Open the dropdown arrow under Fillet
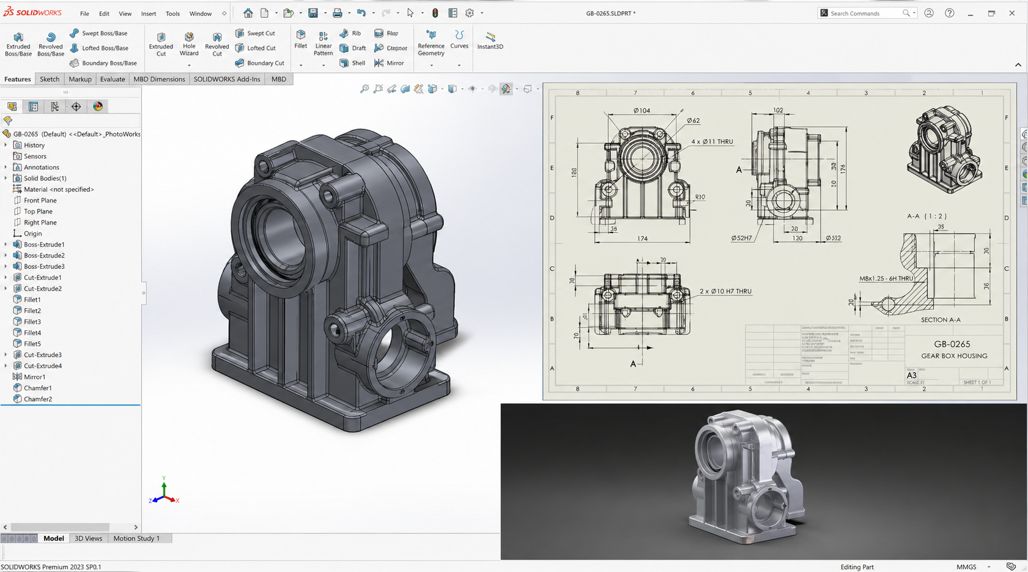This screenshot has width=1028, height=572. [300, 65]
